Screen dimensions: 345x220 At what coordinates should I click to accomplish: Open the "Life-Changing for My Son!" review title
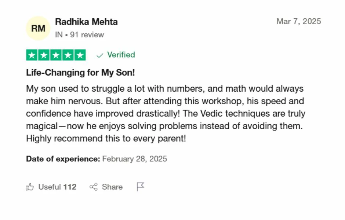pos(80,73)
